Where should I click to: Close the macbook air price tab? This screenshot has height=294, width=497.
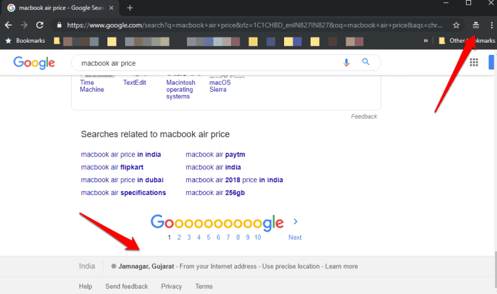pos(111,8)
